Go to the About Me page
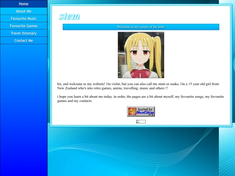 click(23, 11)
